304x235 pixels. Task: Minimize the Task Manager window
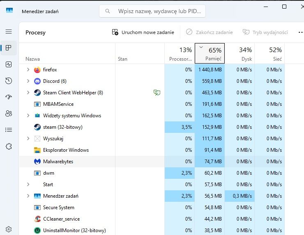[x=266, y=7]
